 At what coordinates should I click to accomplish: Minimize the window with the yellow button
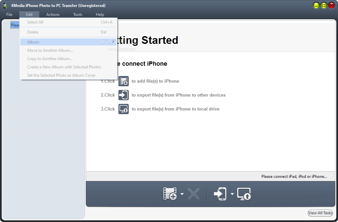[x=316, y=6]
